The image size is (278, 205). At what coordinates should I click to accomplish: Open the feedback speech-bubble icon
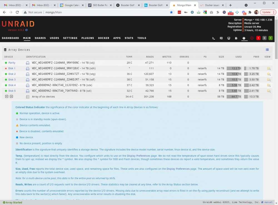[x=221, y=38]
